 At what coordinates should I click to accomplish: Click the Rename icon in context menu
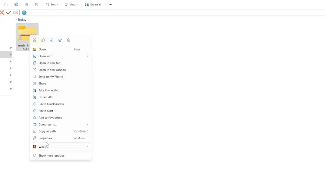click(x=52, y=40)
